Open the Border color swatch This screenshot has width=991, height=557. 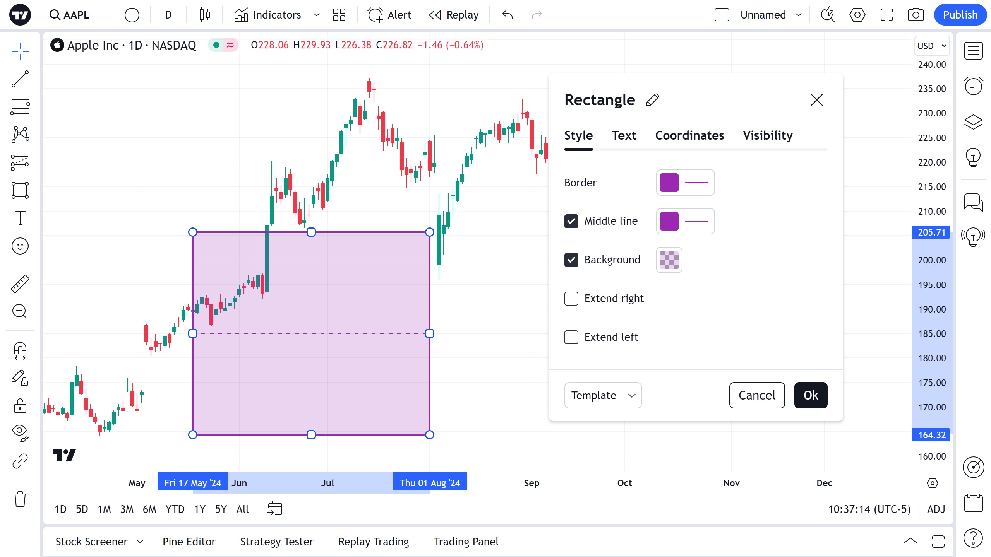[x=669, y=183]
